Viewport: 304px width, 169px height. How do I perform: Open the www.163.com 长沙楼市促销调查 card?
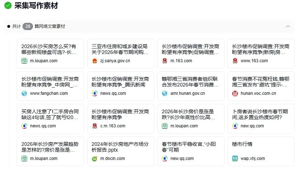click(261, 54)
